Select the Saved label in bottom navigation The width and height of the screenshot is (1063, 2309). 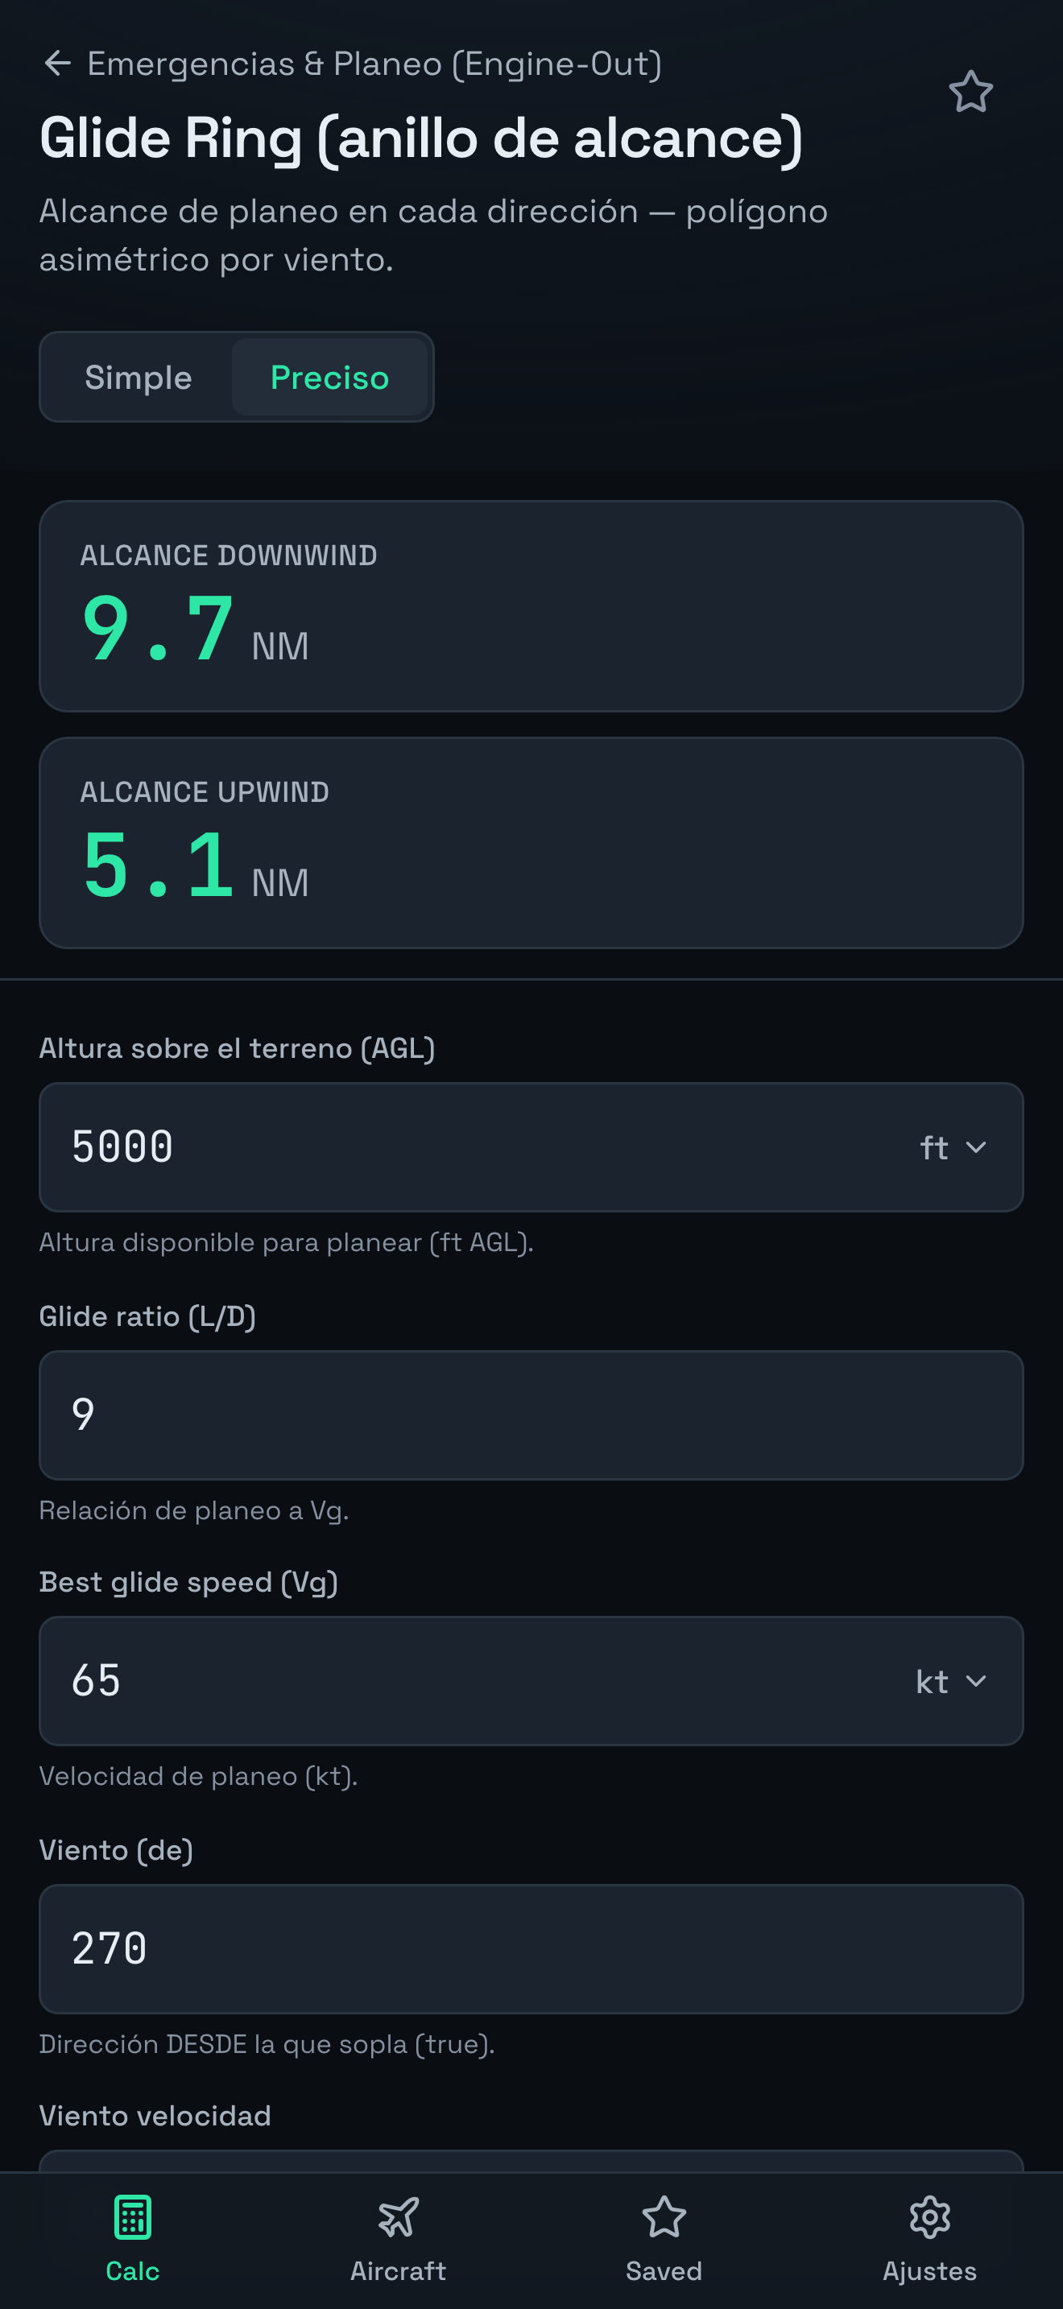(664, 2270)
